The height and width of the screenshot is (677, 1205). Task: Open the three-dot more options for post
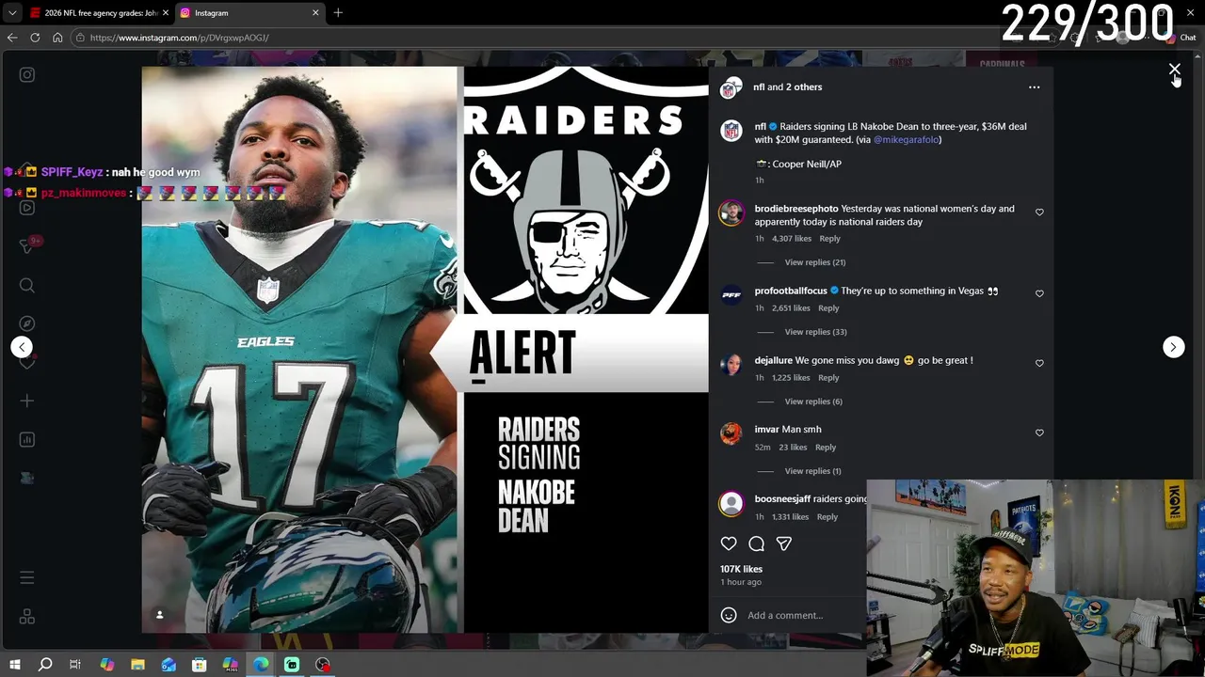click(1035, 87)
